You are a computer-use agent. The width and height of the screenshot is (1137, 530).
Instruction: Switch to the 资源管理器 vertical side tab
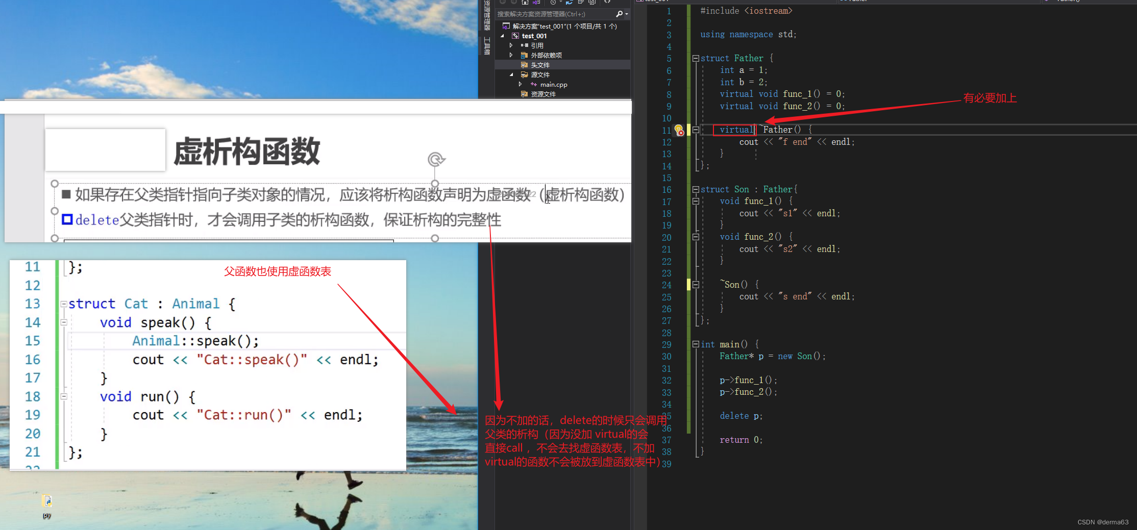pyautogui.click(x=487, y=15)
